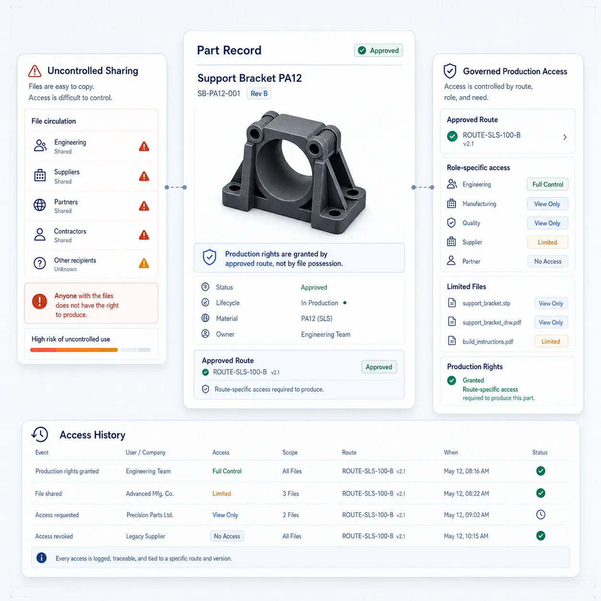This screenshot has height=601, width=601.
Task: Click the "3 Files" scope cell
Action: 291,494
